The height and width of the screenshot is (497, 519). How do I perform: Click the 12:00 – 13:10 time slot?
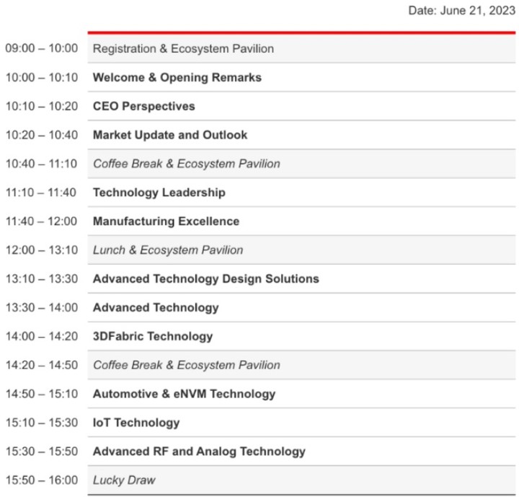(42, 250)
